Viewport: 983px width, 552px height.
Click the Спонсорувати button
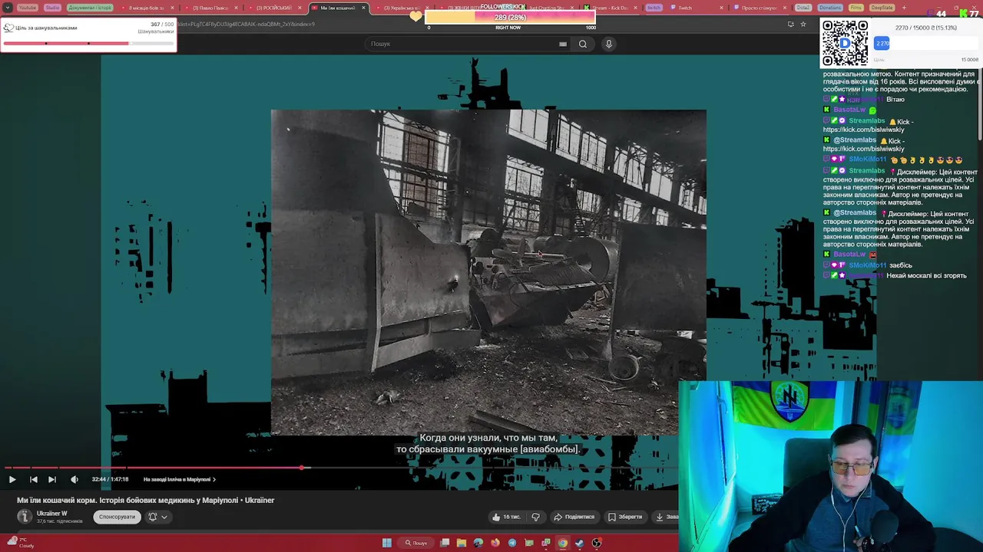tap(117, 517)
